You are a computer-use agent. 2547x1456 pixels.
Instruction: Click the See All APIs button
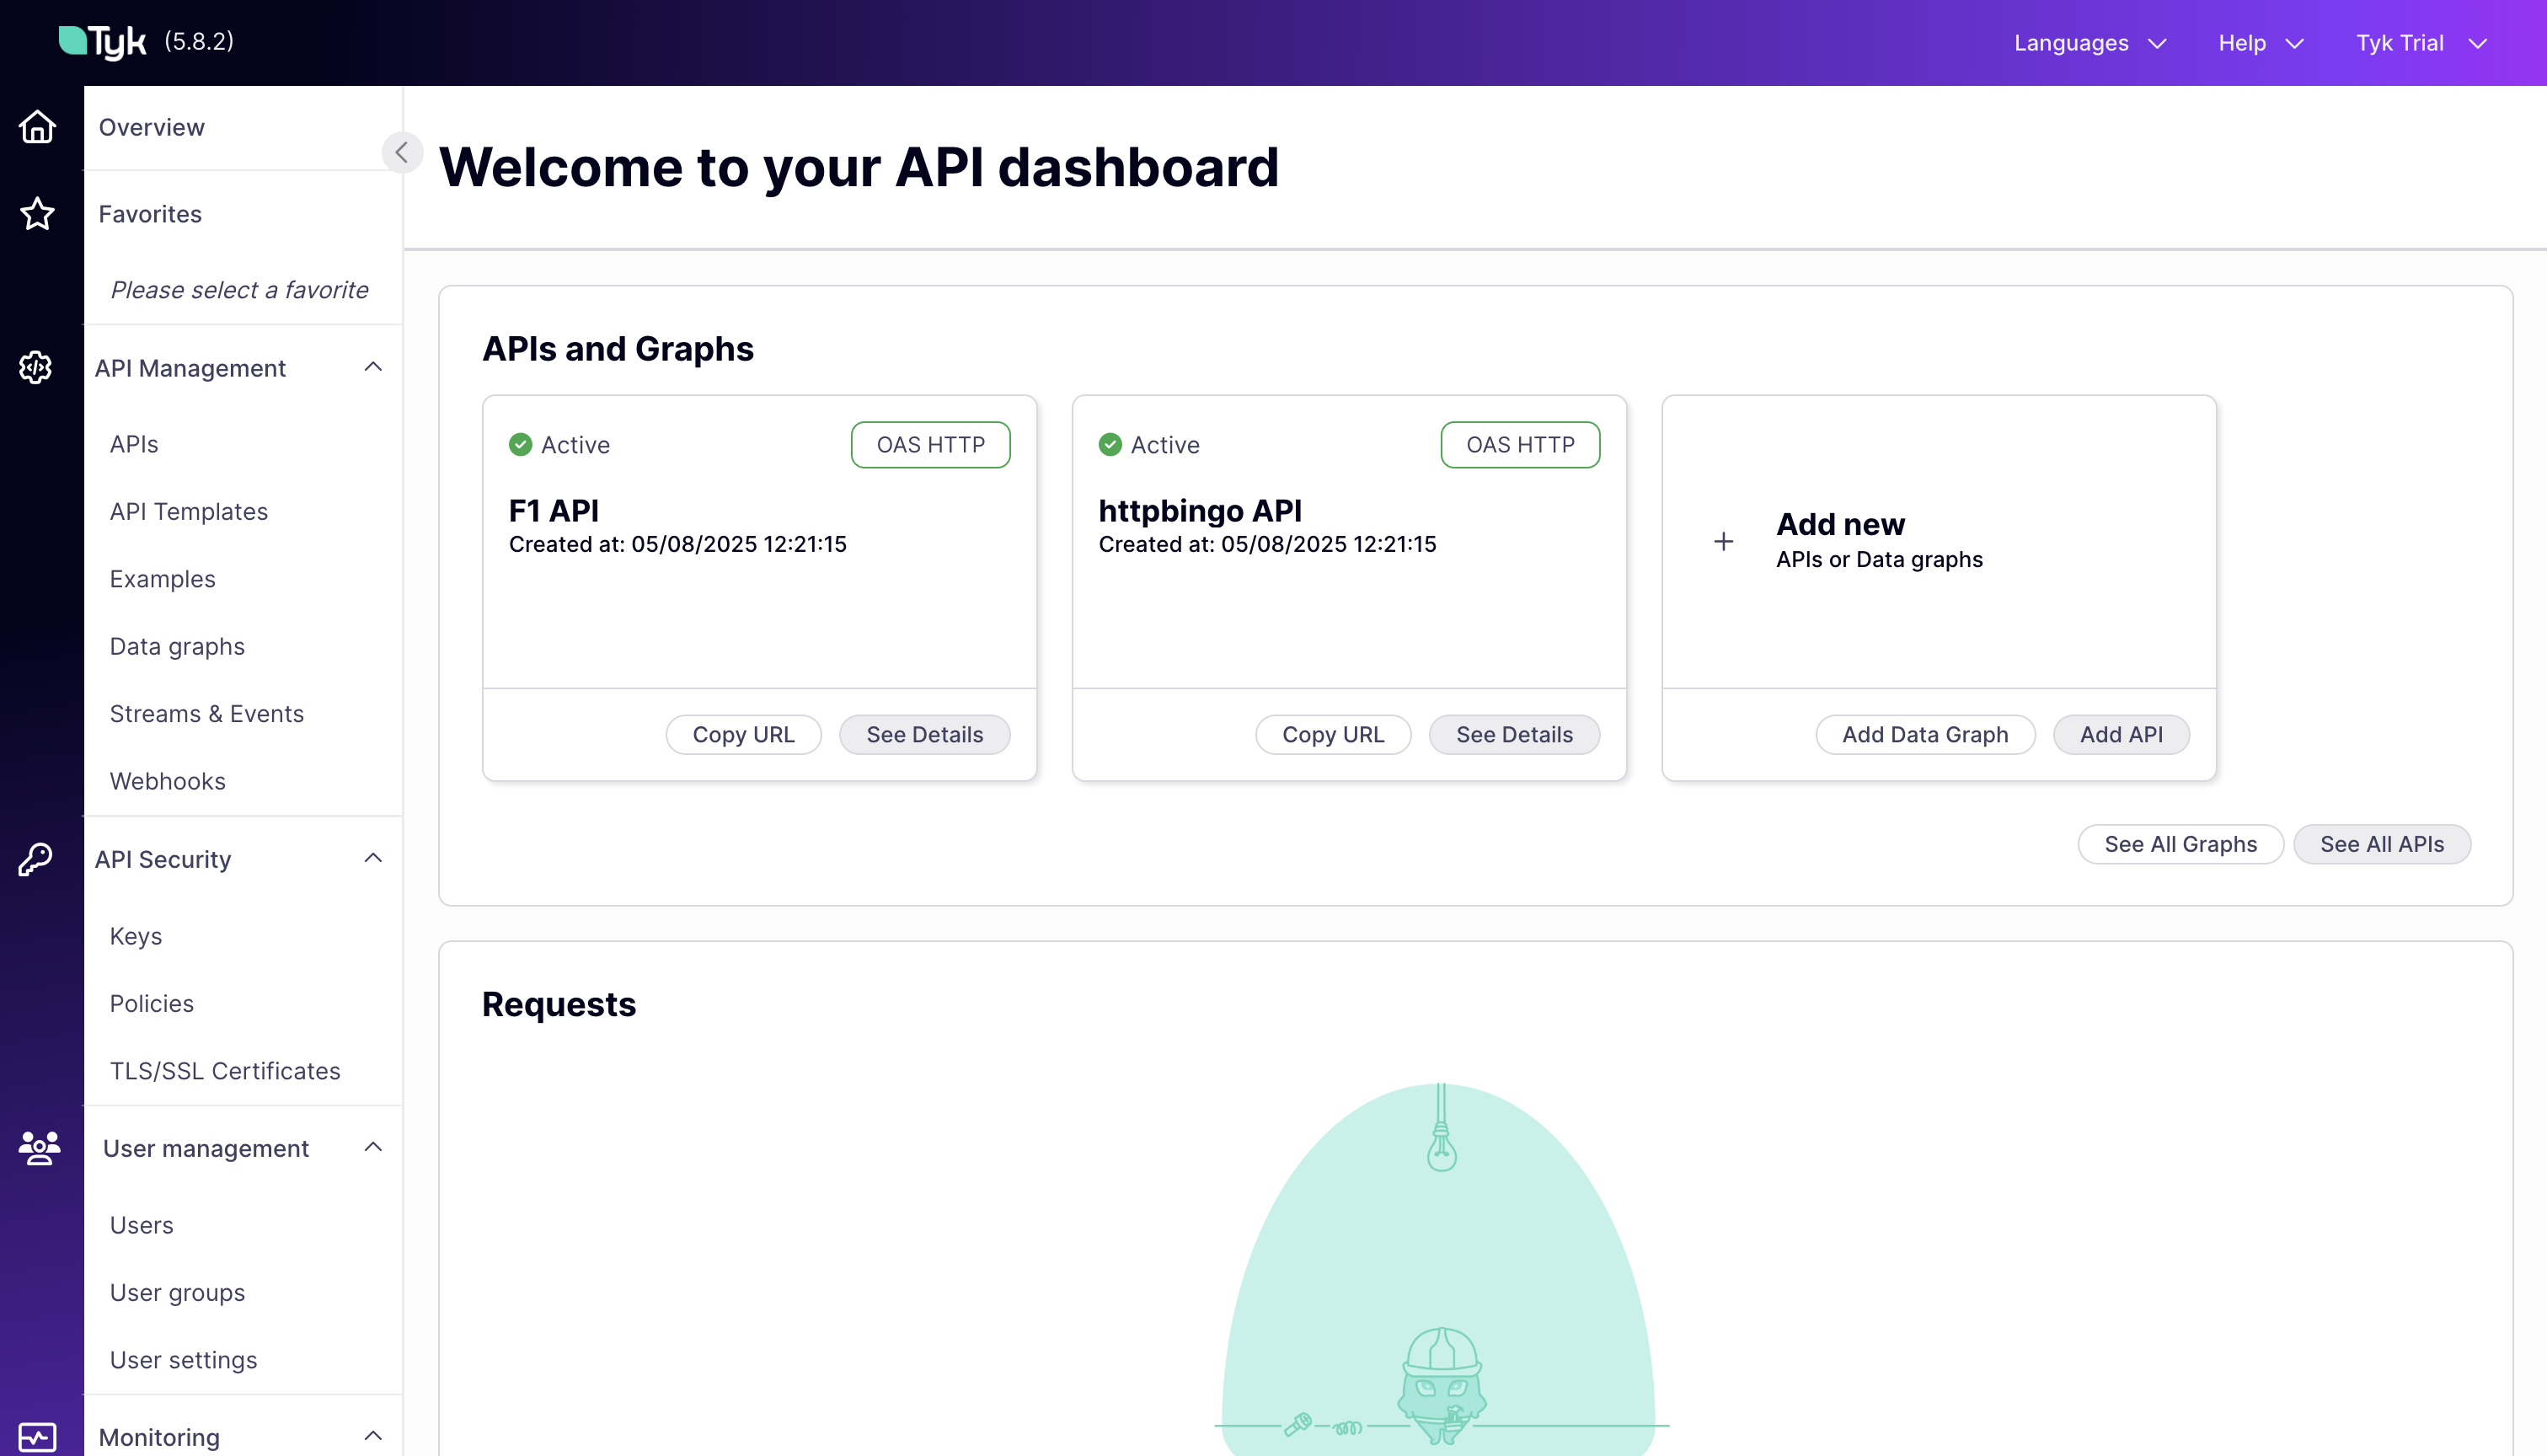(x=2381, y=844)
